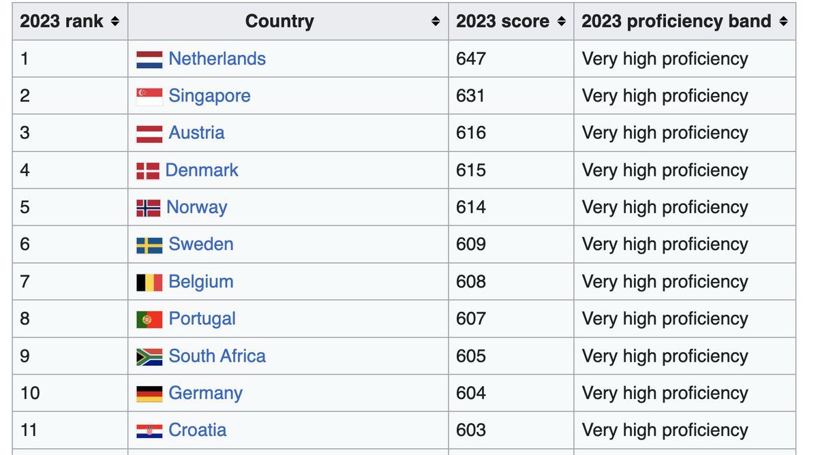Image resolution: width=818 pixels, height=455 pixels.
Task: Sort by Country column arrows
Action: tap(436, 22)
